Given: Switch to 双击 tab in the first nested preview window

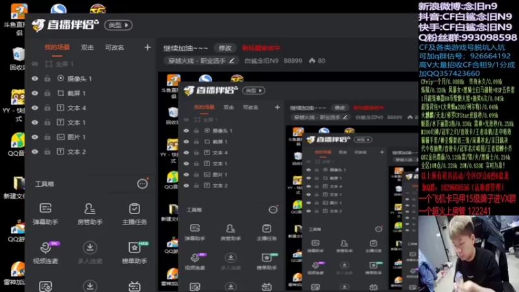Looking at the screenshot, I should tap(228, 107).
